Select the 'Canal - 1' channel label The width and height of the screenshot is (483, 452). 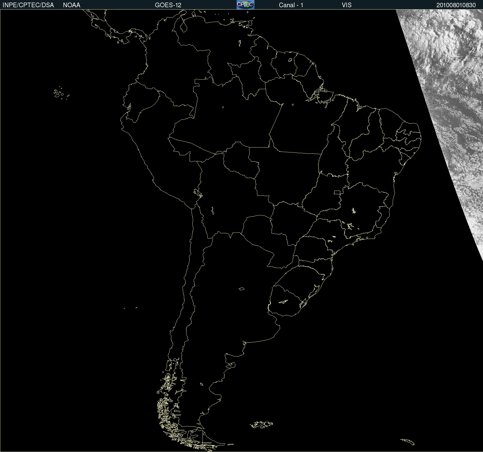(291, 5)
